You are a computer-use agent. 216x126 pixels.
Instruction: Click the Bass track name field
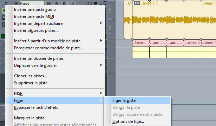pos(32,3)
